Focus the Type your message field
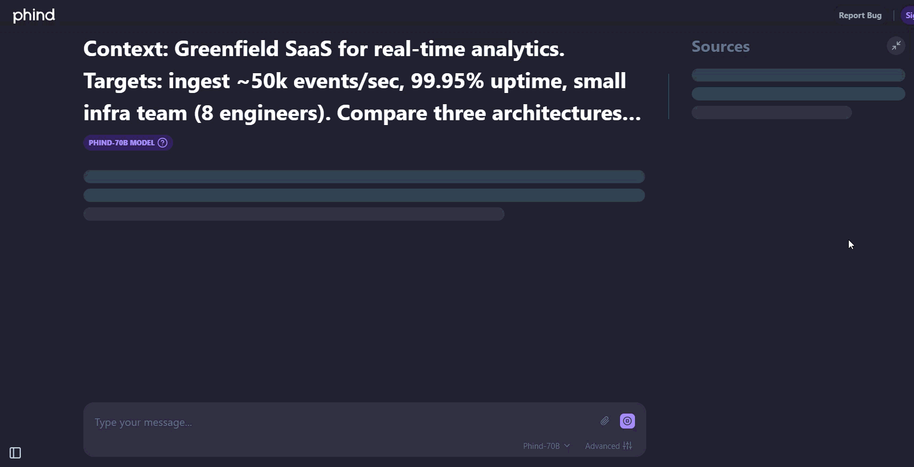 (x=342, y=422)
